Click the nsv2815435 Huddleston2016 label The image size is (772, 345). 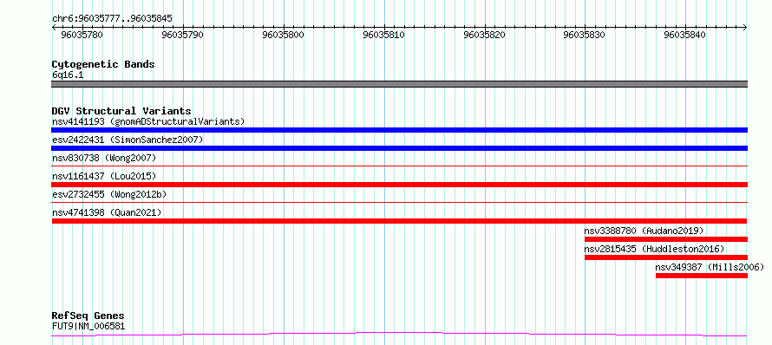(654, 249)
